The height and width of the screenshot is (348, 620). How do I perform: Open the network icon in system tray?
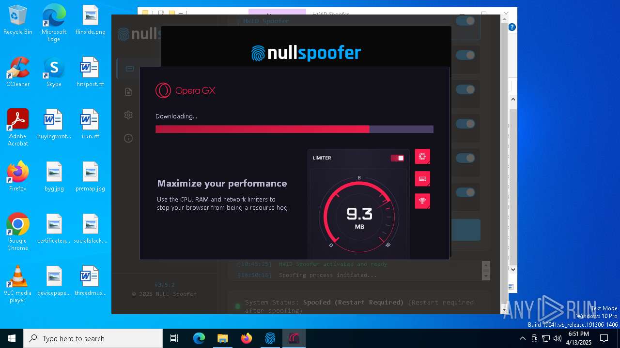point(546,338)
